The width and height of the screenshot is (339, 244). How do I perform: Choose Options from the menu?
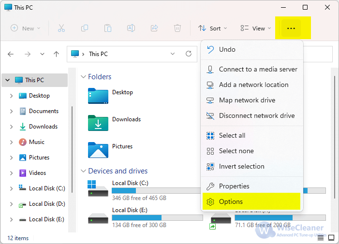point(252,201)
